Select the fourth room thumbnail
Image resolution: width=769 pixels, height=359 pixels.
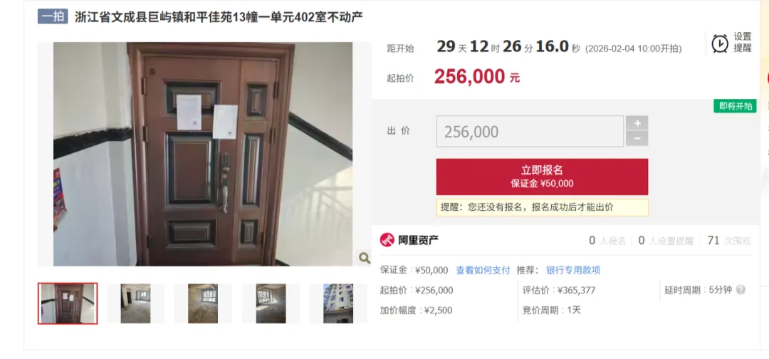(271, 303)
